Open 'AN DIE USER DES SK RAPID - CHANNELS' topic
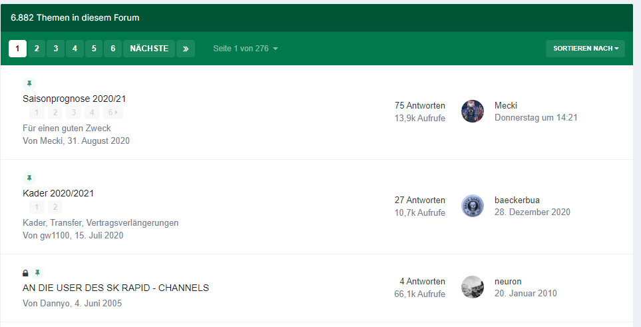 coord(115,288)
